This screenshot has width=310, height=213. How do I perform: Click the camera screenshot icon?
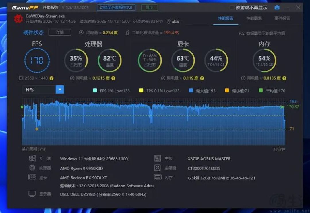(277, 8)
